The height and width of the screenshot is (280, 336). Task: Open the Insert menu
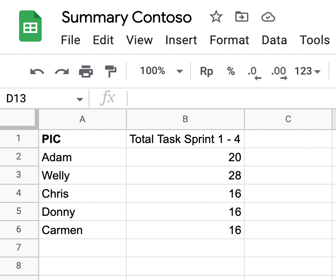tap(181, 40)
